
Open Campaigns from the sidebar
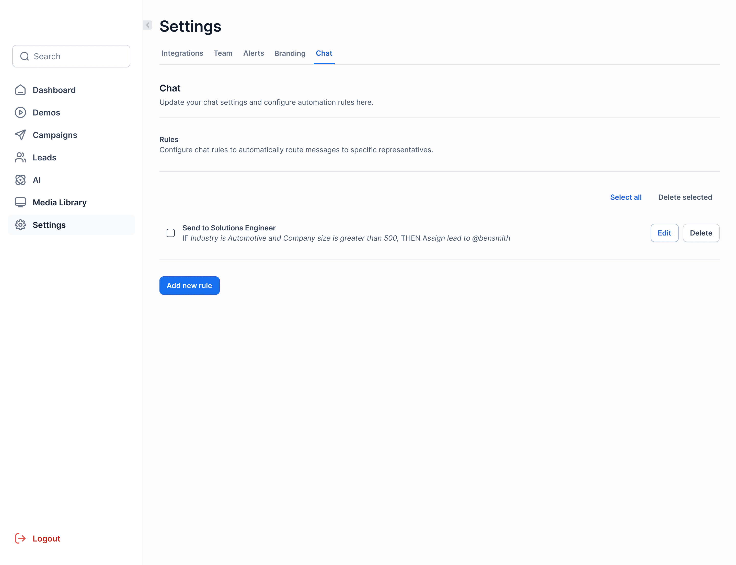coord(71,135)
